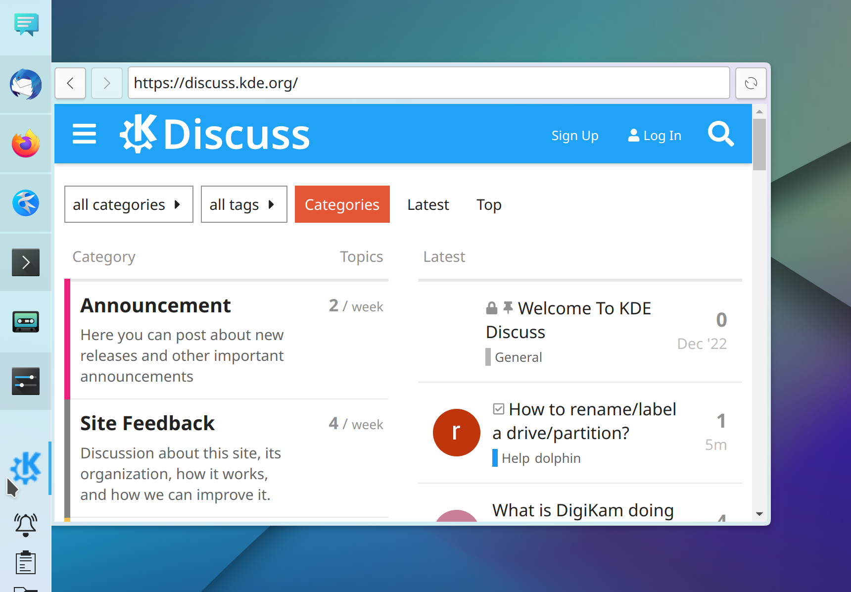Viewport: 851px width, 592px height.
Task: Click the Log In button
Action: 655,135
